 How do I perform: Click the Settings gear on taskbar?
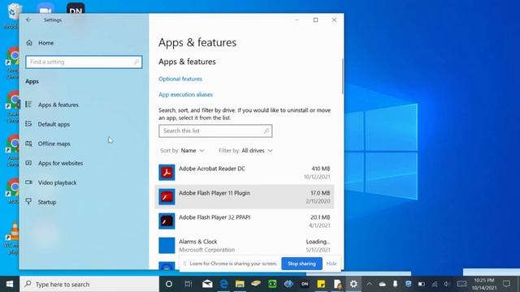(x=353, y=284)
